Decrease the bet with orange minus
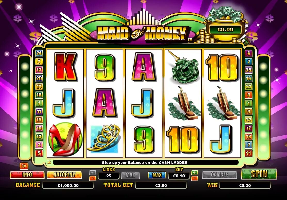Image resolution: width=287 pixels, height=200 pixels. click(194, 178)
